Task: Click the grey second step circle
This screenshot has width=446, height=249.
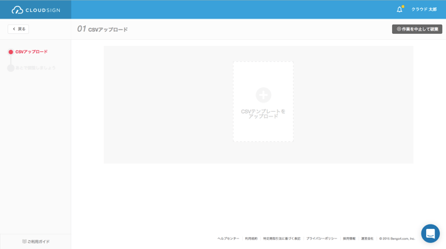Action: 11,68
